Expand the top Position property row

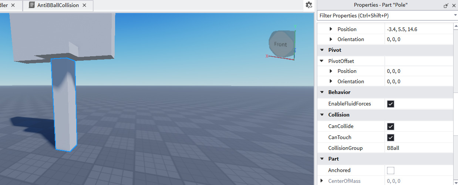point(331,29)
